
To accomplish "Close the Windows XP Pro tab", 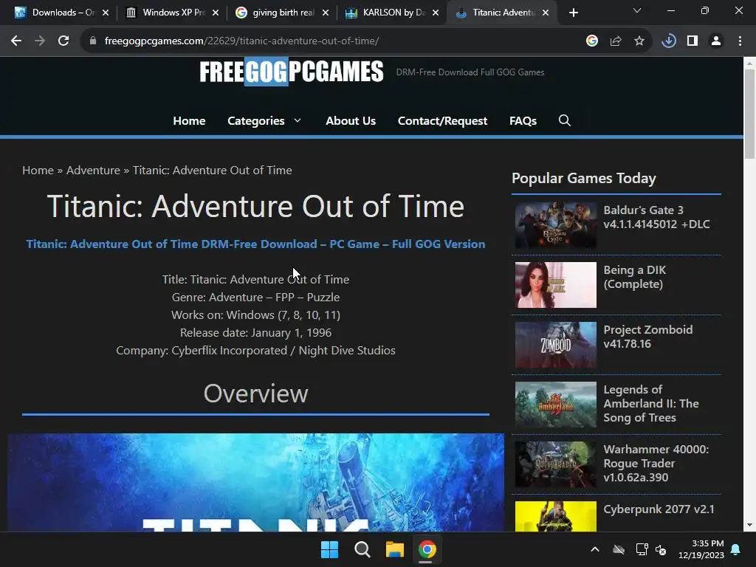I will 216,13.
